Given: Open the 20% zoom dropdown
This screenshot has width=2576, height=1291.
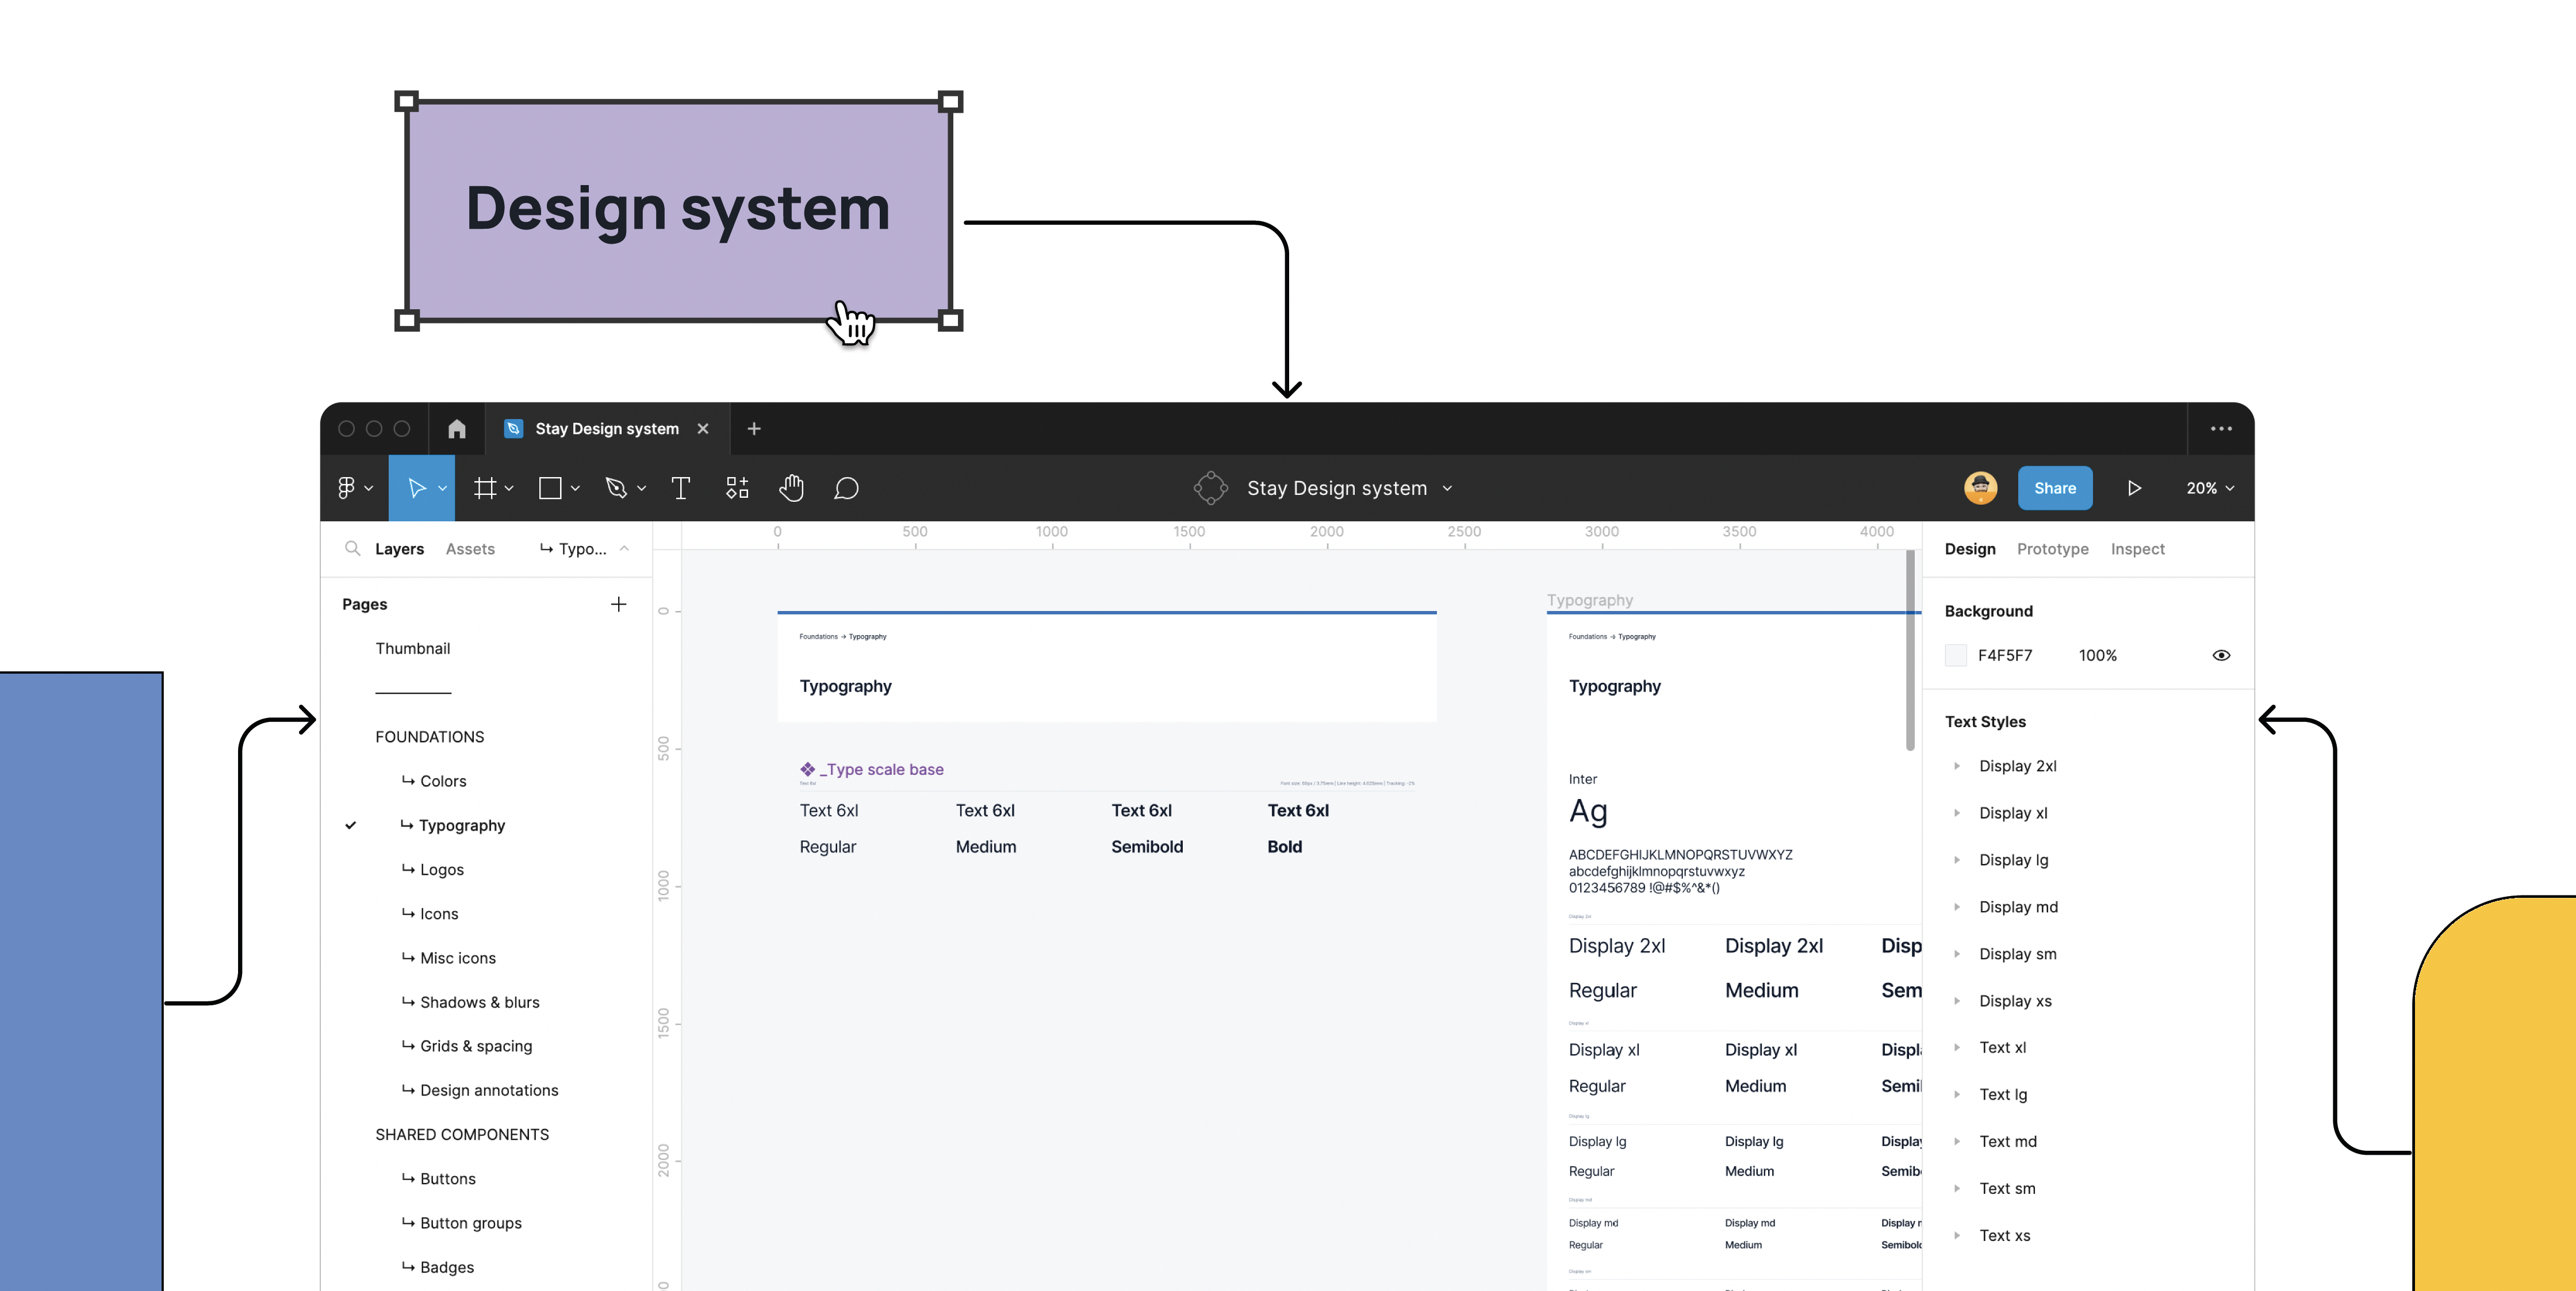Looking at the screenshot, I should pos(2209,488).
